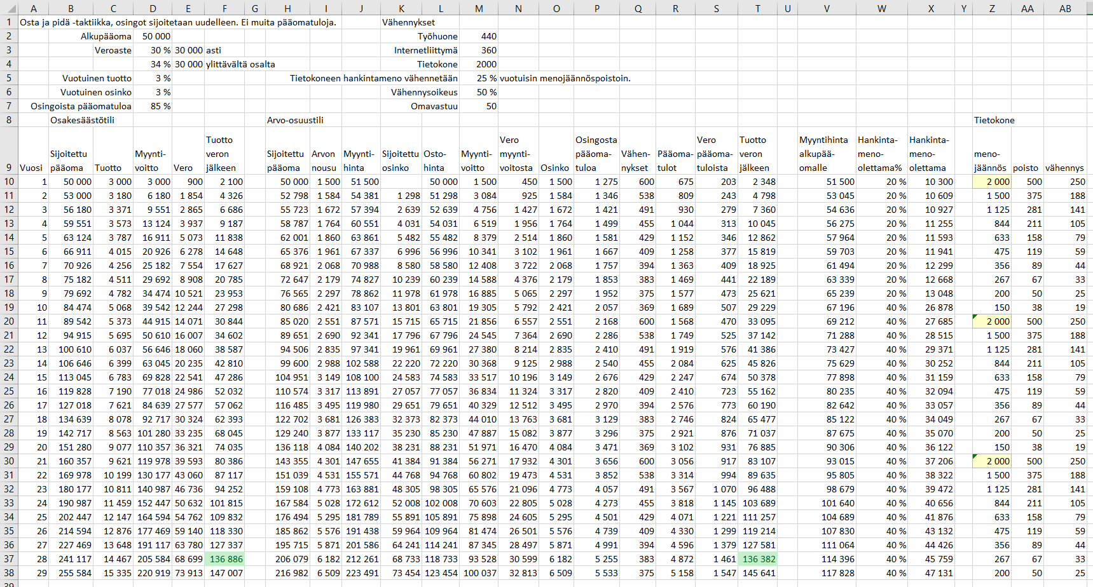1093x587 pixels.
Task: Select column M header
Action: 479,8
